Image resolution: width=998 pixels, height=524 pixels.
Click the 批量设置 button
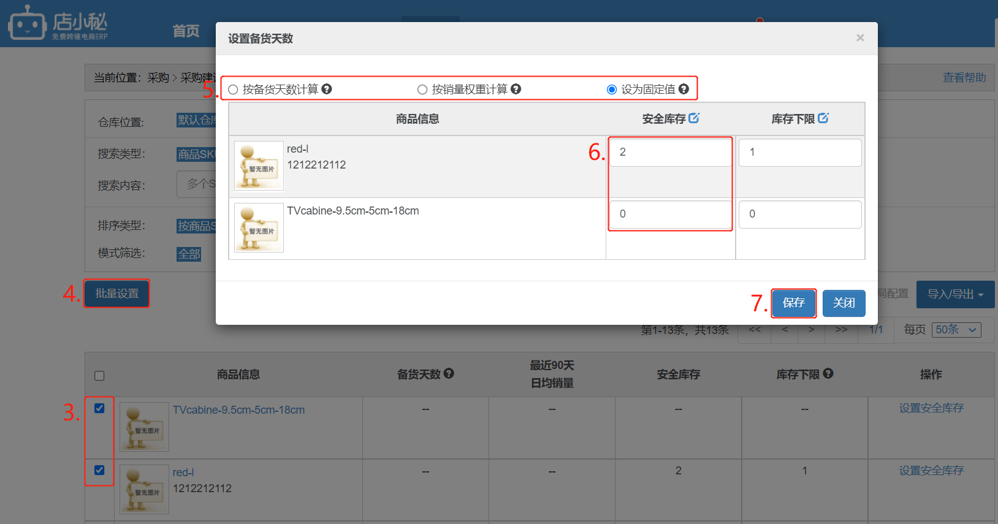(x=117, y=294)
